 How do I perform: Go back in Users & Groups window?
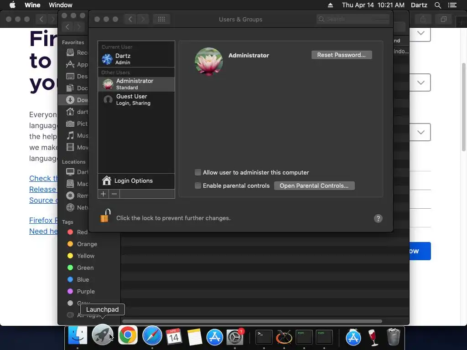[x=130, y=19]
